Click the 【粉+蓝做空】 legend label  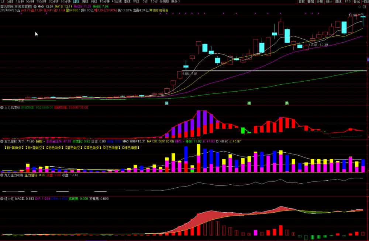click(35, 148)
